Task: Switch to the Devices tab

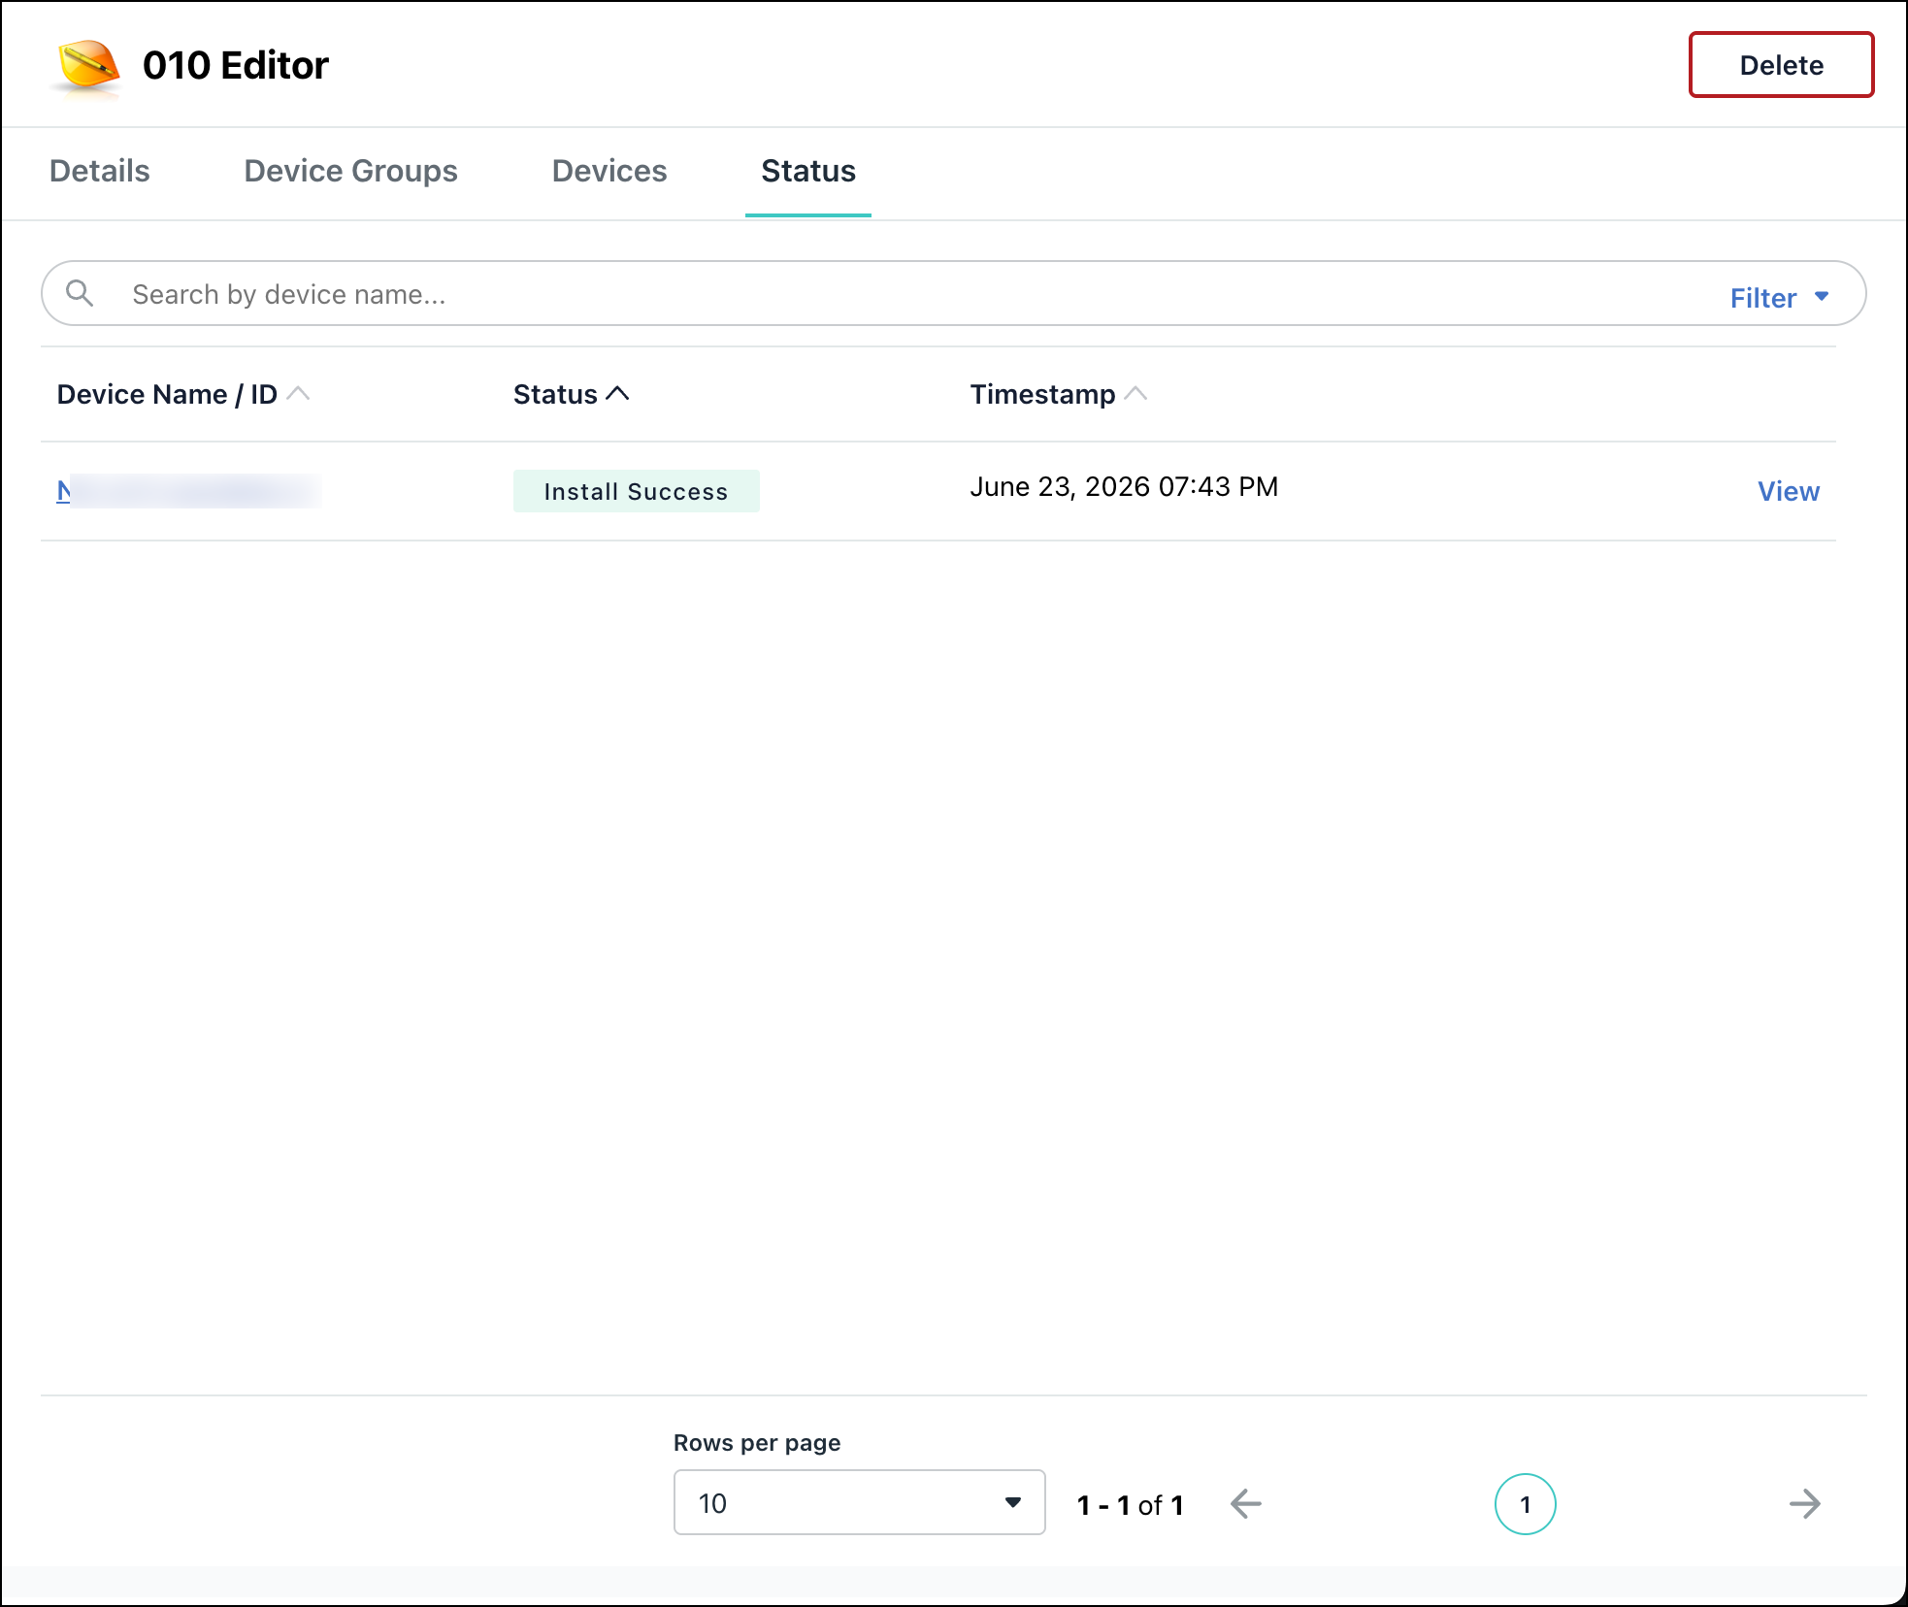Action: [609, 171]
